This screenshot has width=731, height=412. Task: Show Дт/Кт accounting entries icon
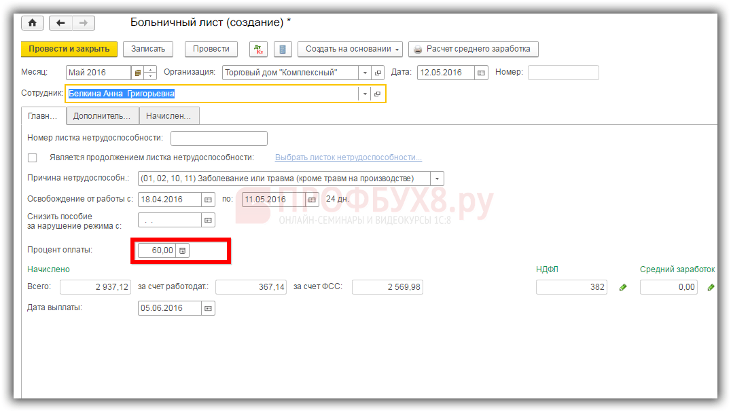258,49
